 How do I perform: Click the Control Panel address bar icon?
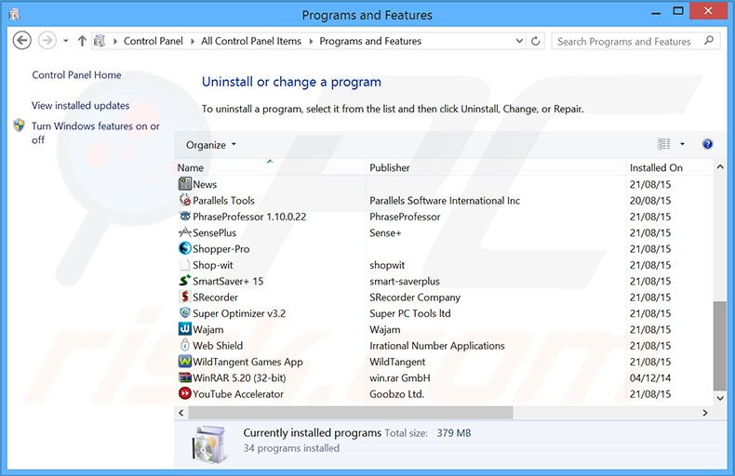pyautogui.click(x=100, y=41)
